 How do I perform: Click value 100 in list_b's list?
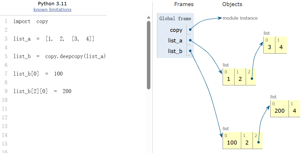pyautogui.click(x=232, y=142)
